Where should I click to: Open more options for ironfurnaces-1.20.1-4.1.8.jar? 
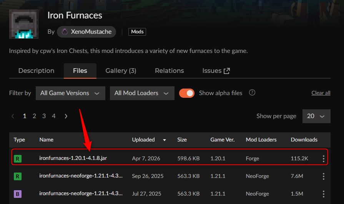(324, 158)
